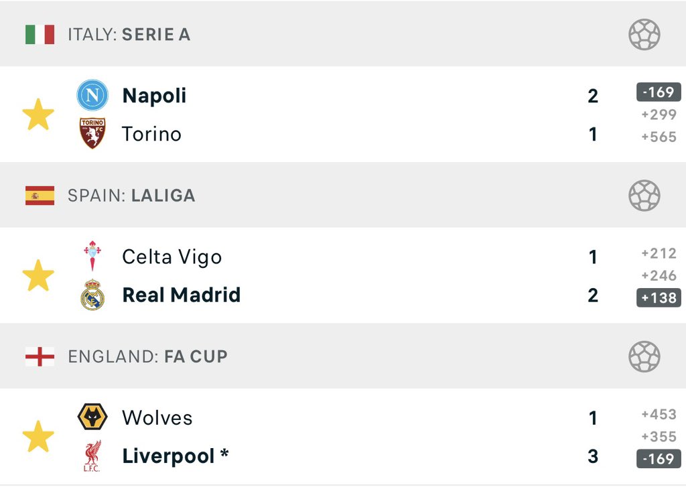This screenshot has height=489, width=686.
Task: Click the Real Madrid club crest
Action: [x=92, y=294]
